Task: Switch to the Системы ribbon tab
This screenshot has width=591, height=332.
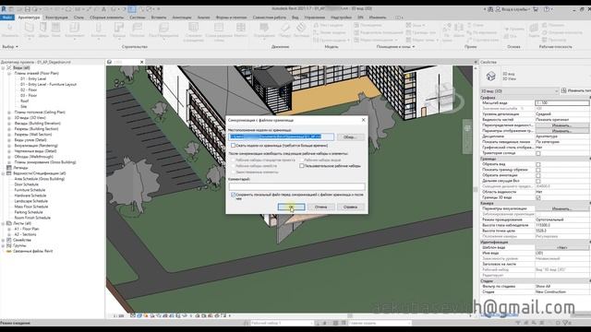Action: (138, 18)
